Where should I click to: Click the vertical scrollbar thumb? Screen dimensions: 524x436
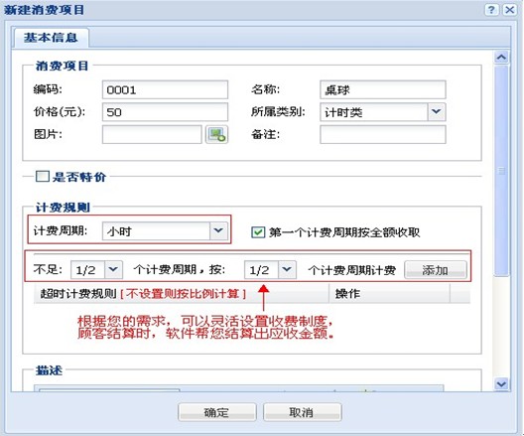point(501,171)
